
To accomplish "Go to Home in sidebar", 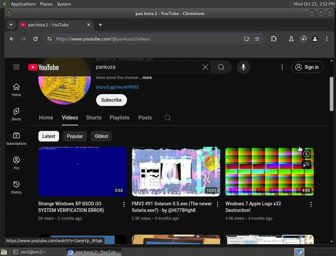I will [16, 90].
